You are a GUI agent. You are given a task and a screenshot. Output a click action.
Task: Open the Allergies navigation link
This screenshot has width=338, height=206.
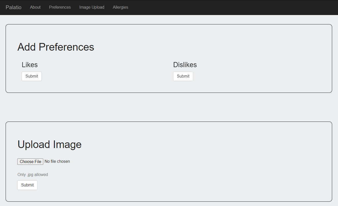coord(120,7)
